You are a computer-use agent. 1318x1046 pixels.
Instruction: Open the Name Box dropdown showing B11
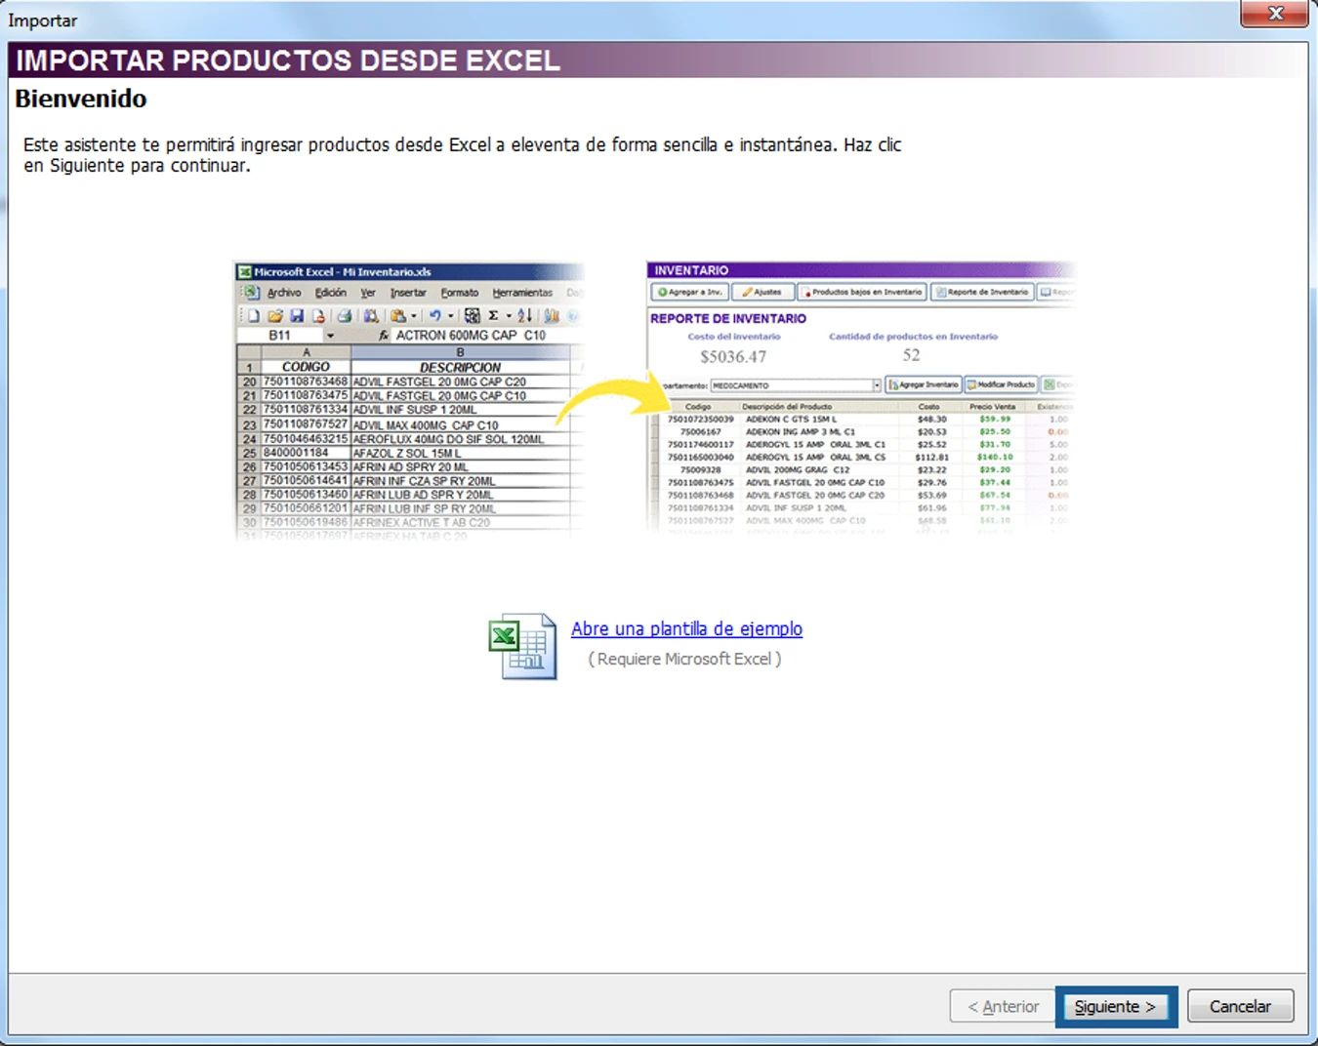329,335
